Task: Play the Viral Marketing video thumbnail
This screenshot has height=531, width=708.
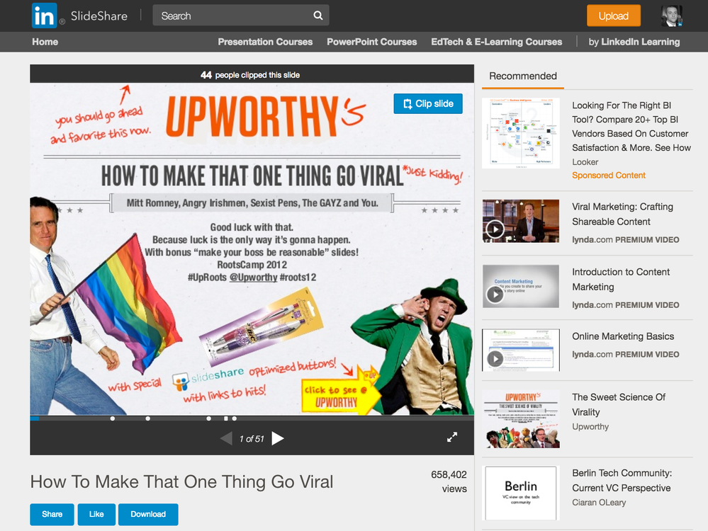Action: point(521,221)
